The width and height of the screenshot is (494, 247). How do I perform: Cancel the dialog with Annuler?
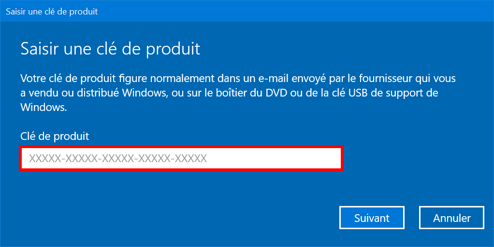451,218
